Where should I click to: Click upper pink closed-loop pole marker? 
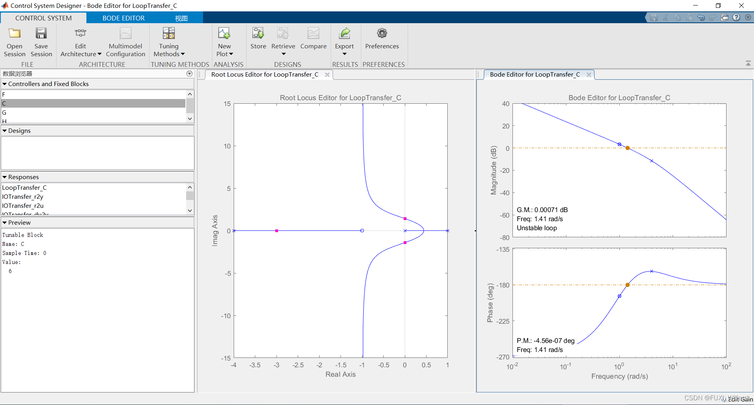click(405, 218)
